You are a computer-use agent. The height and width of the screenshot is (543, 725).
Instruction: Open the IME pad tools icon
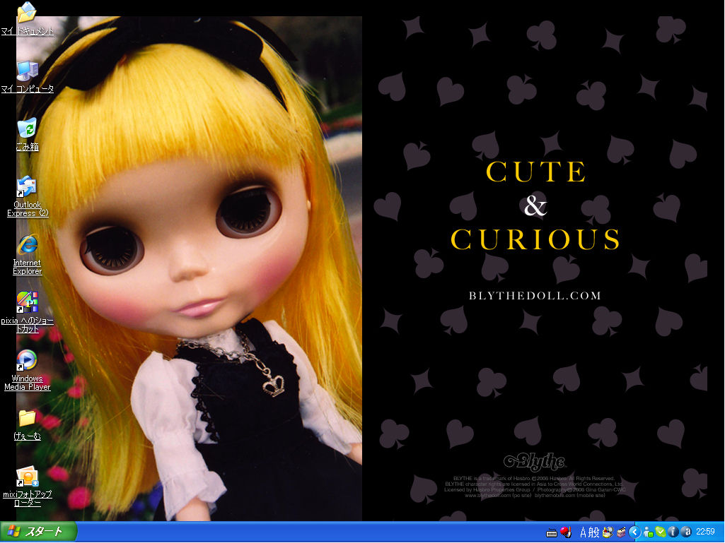point(608,532)
